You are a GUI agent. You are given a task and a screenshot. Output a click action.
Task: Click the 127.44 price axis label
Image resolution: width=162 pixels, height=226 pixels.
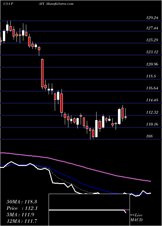tap(152, 28)
